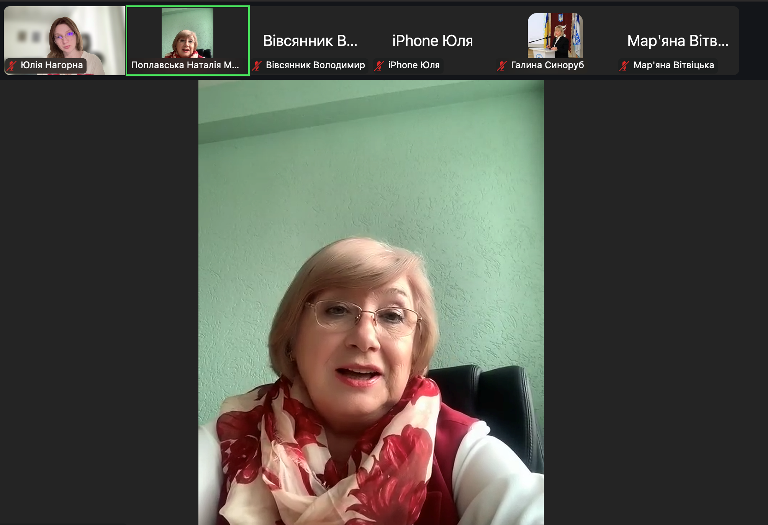Select the large Вівсянник В... tile text

[310, 41]
